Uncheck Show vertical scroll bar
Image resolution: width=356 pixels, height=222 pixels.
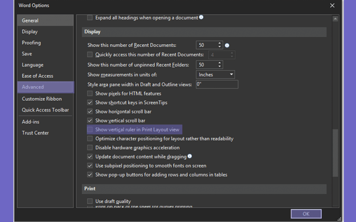90,120
